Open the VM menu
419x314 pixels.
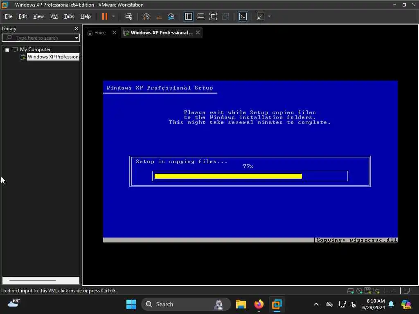click(54, 16)
